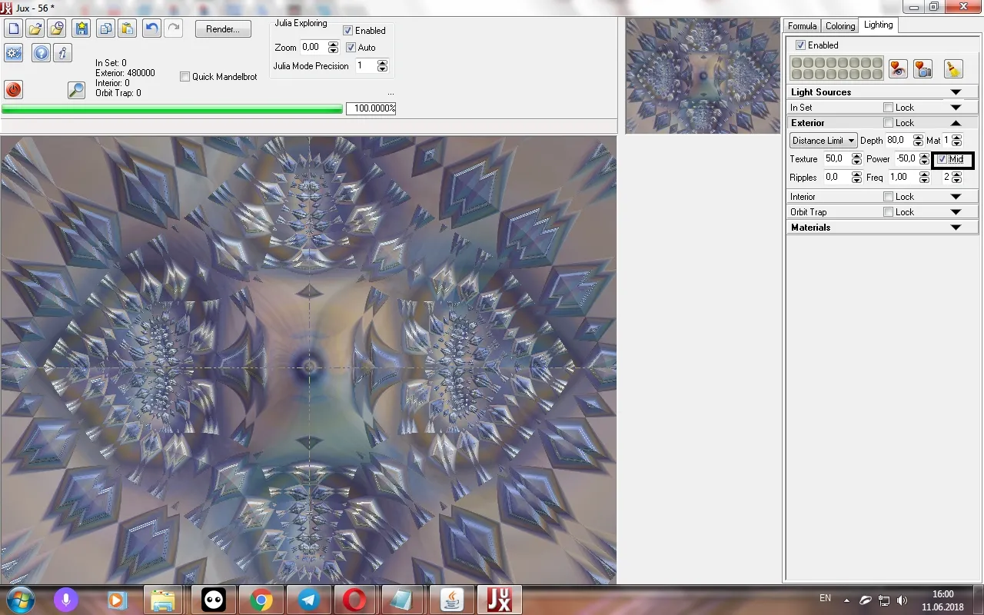The height and width of the screenshot is (615, 984).
Task: Collapse the Exterior section arrow
Action: coord(956,123)
